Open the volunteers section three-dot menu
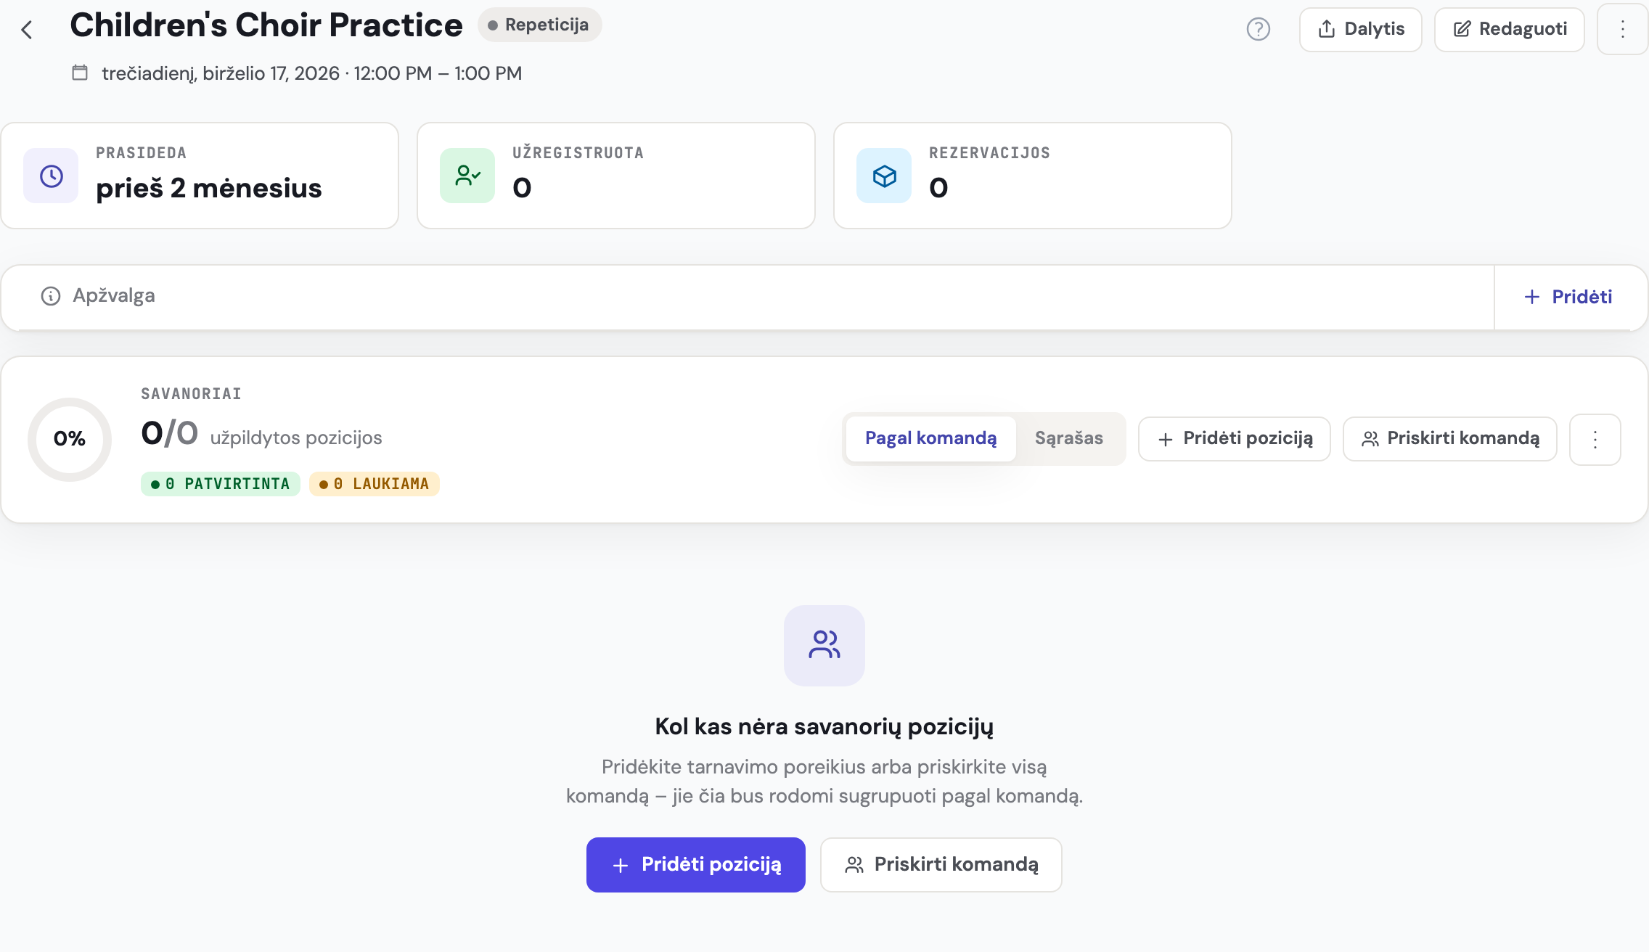Image resolution: width=1649 pixels, height=952 pixels. click(x=1595, y=439)
